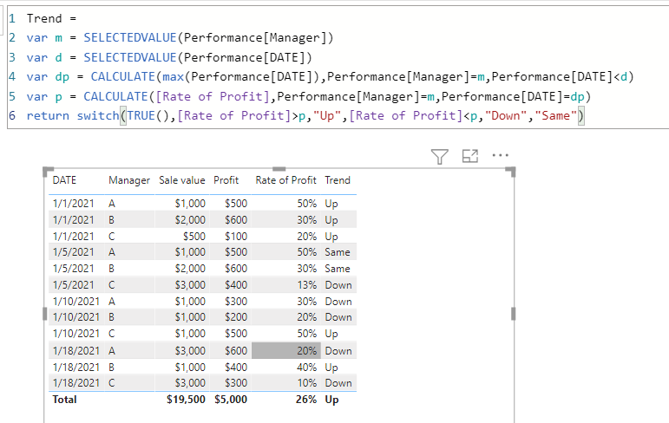The height and width of the screenshot is (423, 669).
Task: Click the $600 profit for 1/18/2021 A
Action: [x=236, y=350]
